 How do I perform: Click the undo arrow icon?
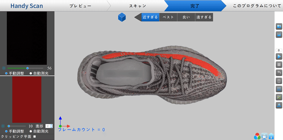tap(279, 73)
